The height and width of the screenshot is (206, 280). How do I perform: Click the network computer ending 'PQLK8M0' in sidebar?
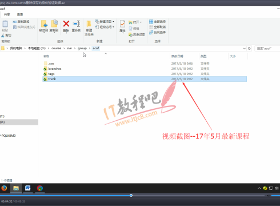8,136
